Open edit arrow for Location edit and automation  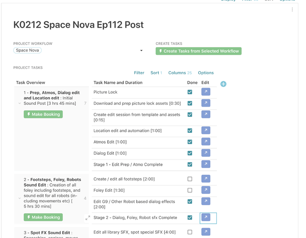(206, 130)
